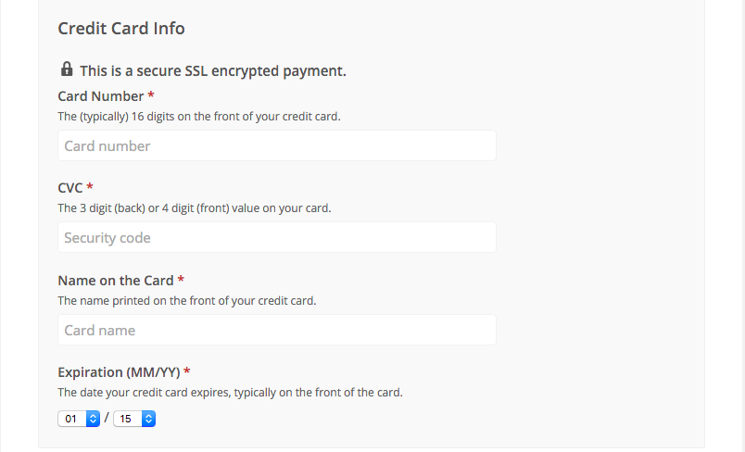Click the Credit Card Info heading

point(121,29)
